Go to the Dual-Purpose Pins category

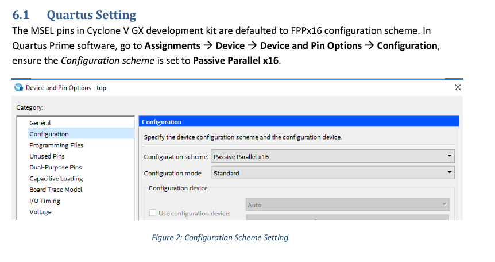[56, 167]
